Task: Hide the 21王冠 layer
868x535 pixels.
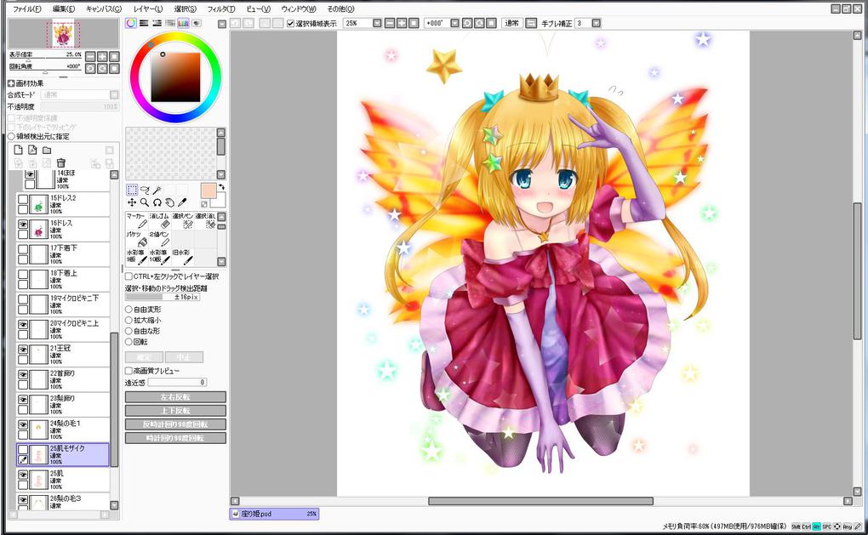Action: pos(23,350)
